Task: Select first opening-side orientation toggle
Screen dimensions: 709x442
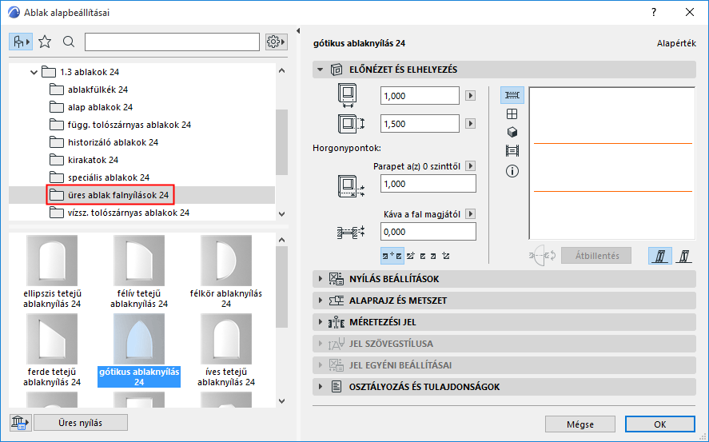Action: point(660,256)
